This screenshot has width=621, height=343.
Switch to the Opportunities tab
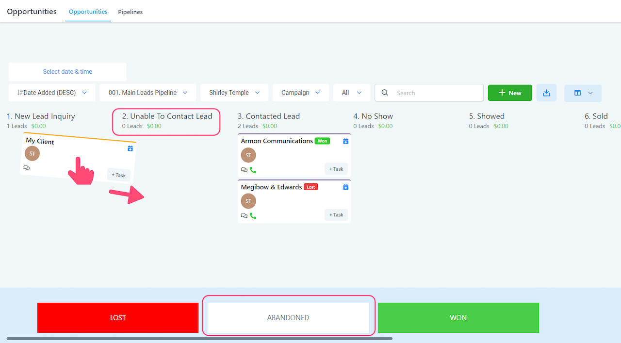click(88, 12)
